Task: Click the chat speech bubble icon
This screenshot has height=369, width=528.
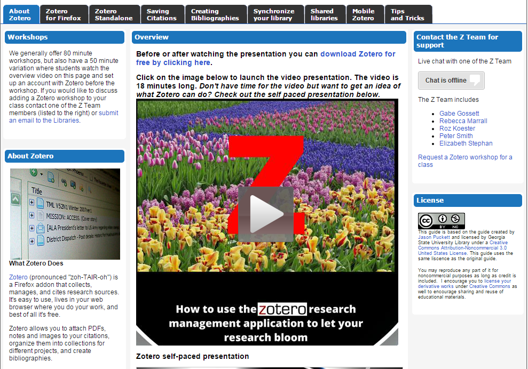Action: tap(475, 80)
